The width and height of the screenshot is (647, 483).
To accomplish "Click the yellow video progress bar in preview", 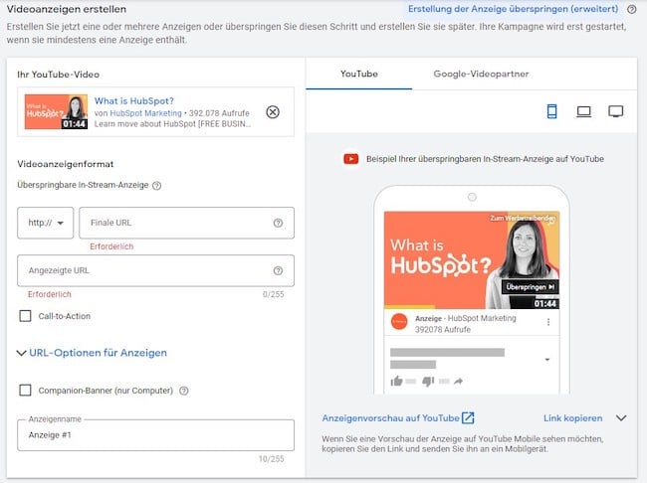I will coord(409,307).
